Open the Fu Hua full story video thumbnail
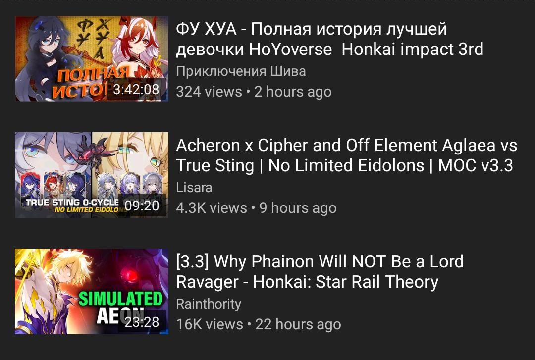This screenshot has height=360, width=535. (92, 58)
